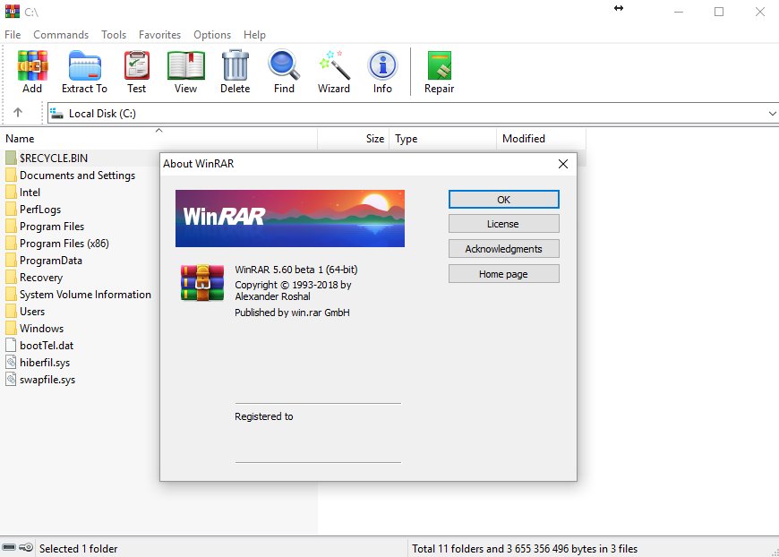
Task: Click the key icon in the status bar
Action: click(25, 547)
